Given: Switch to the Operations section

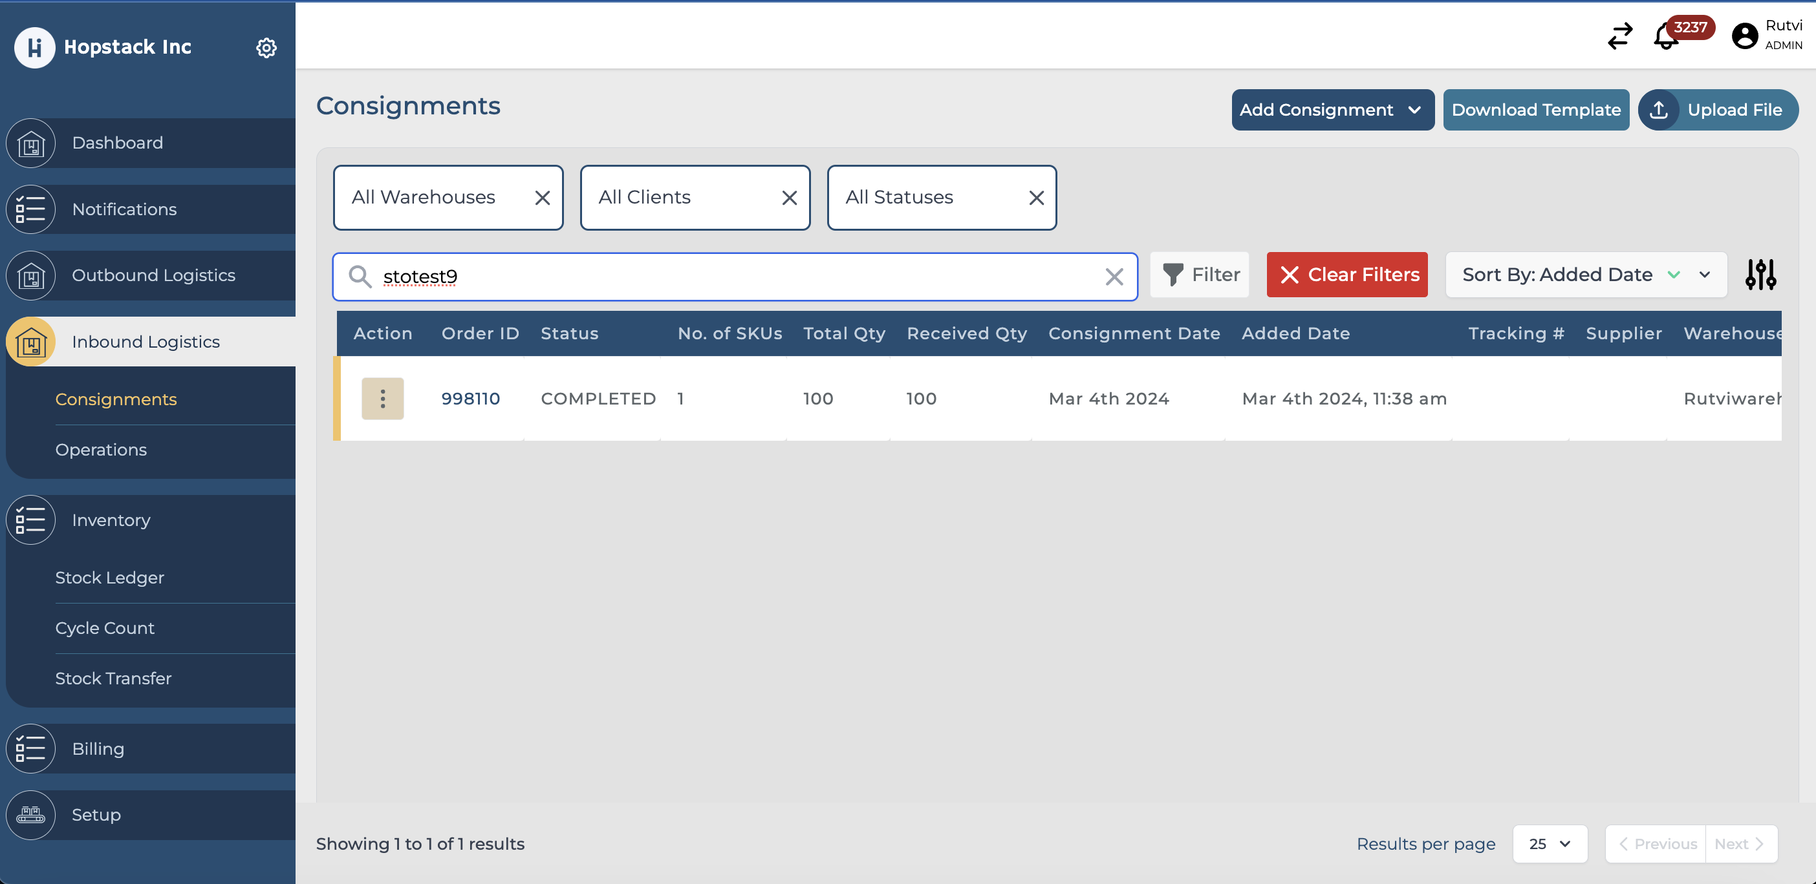Looking at the screenshot, I should tap(101, 449).
